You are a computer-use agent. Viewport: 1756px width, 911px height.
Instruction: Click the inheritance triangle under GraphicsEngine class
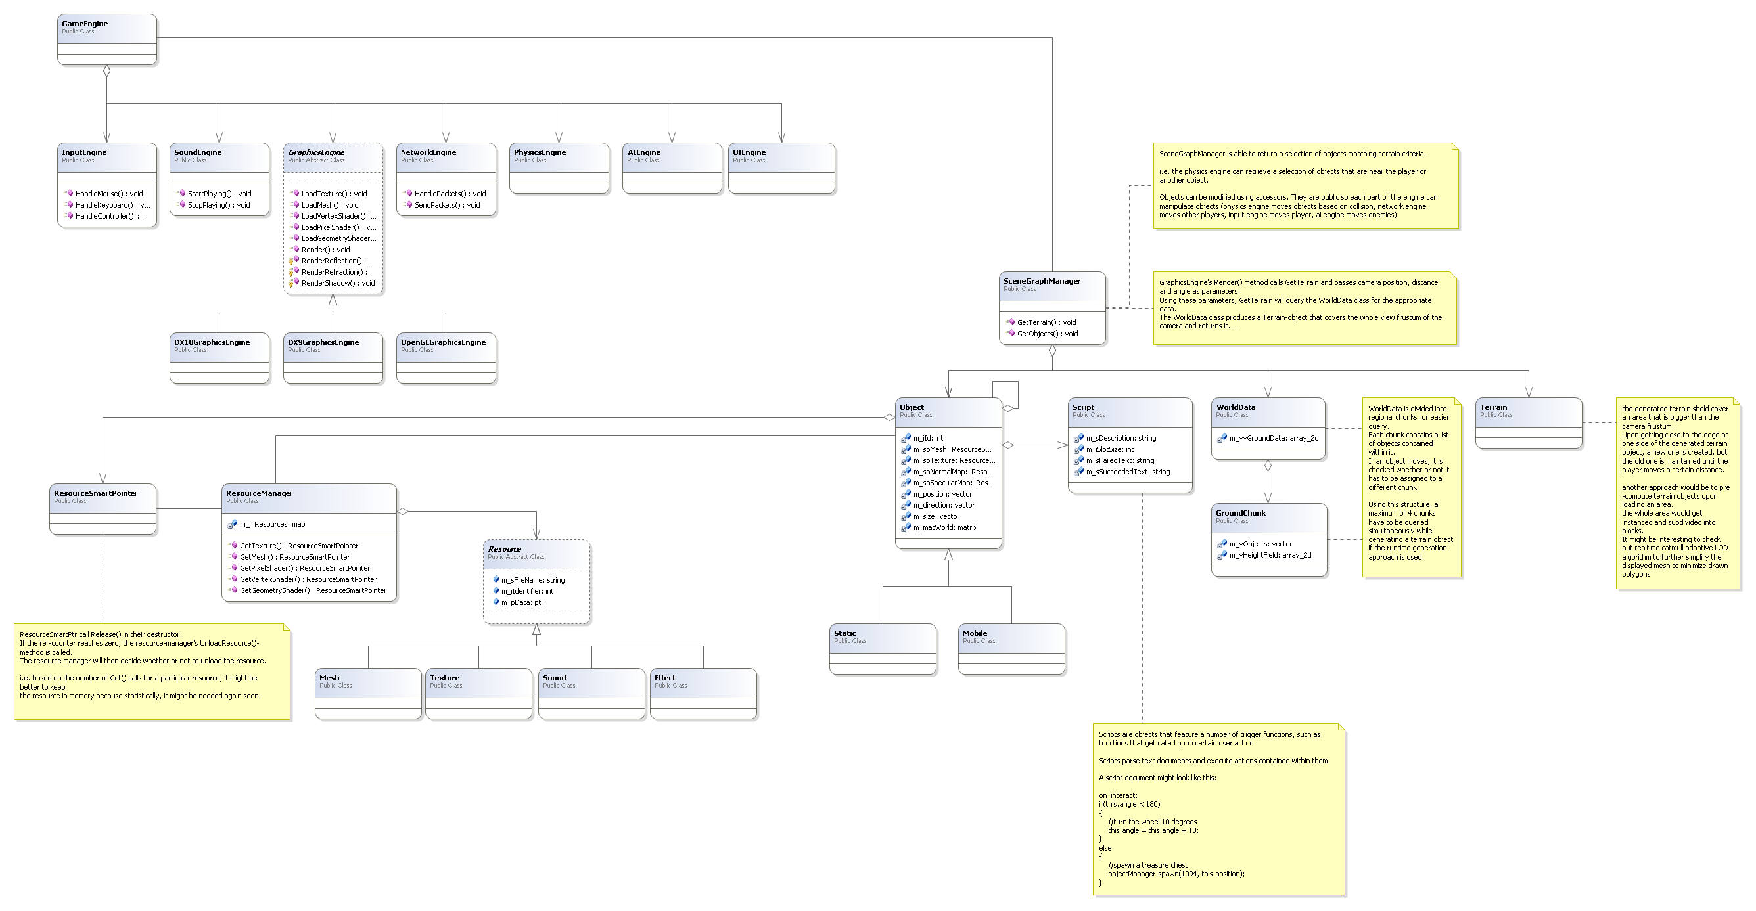[x=333, y=300]
